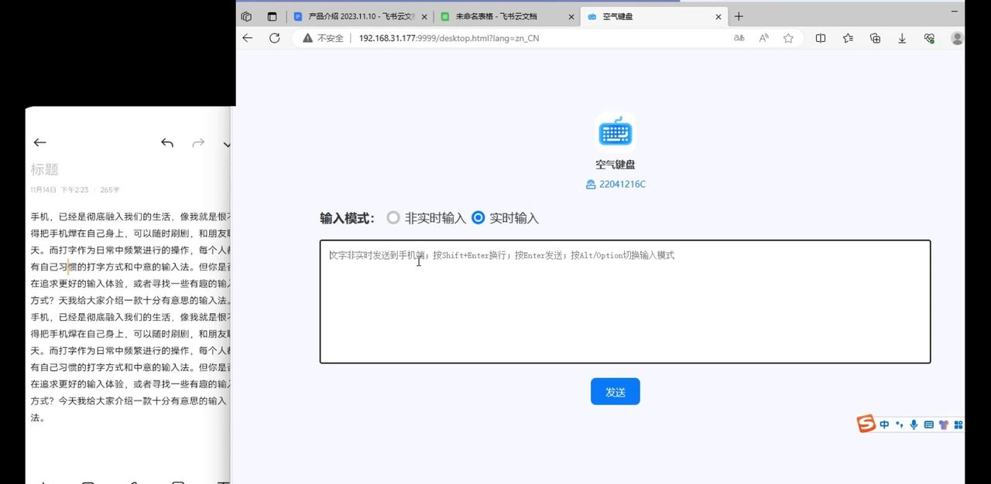The height and width of the screenshot is (484, 991).
Task: Click the 输入模式 label text
Action: [x=347, y=218]
